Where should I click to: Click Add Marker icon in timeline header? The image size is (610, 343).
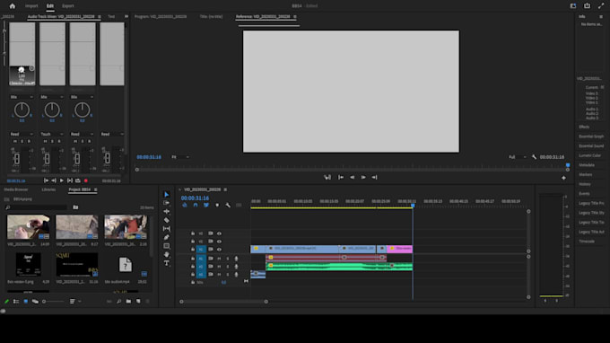point(217,206)
